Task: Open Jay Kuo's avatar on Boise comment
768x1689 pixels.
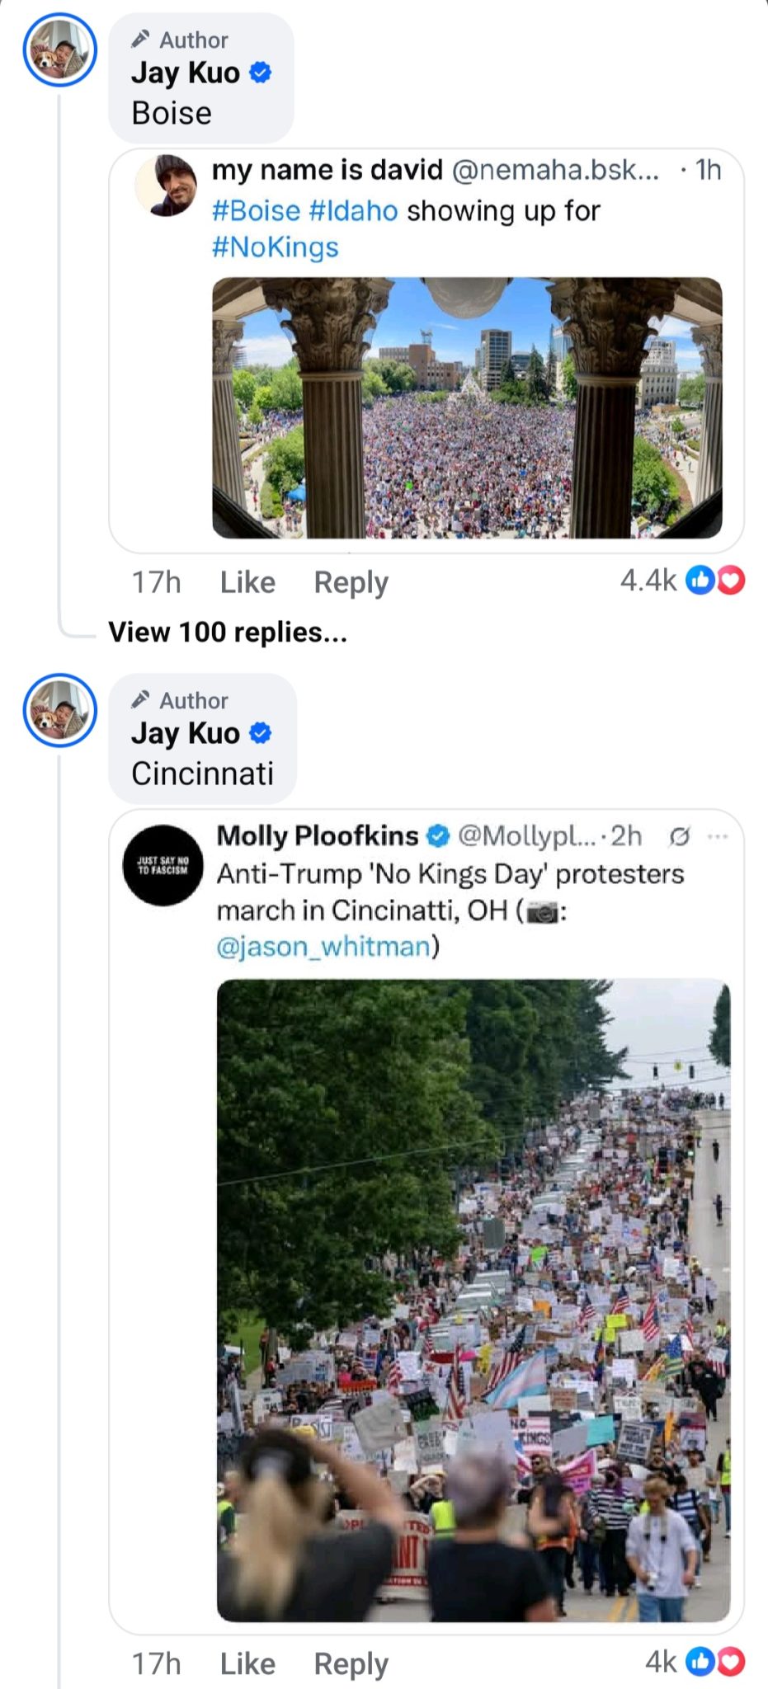Action: (x=59, y=51)
